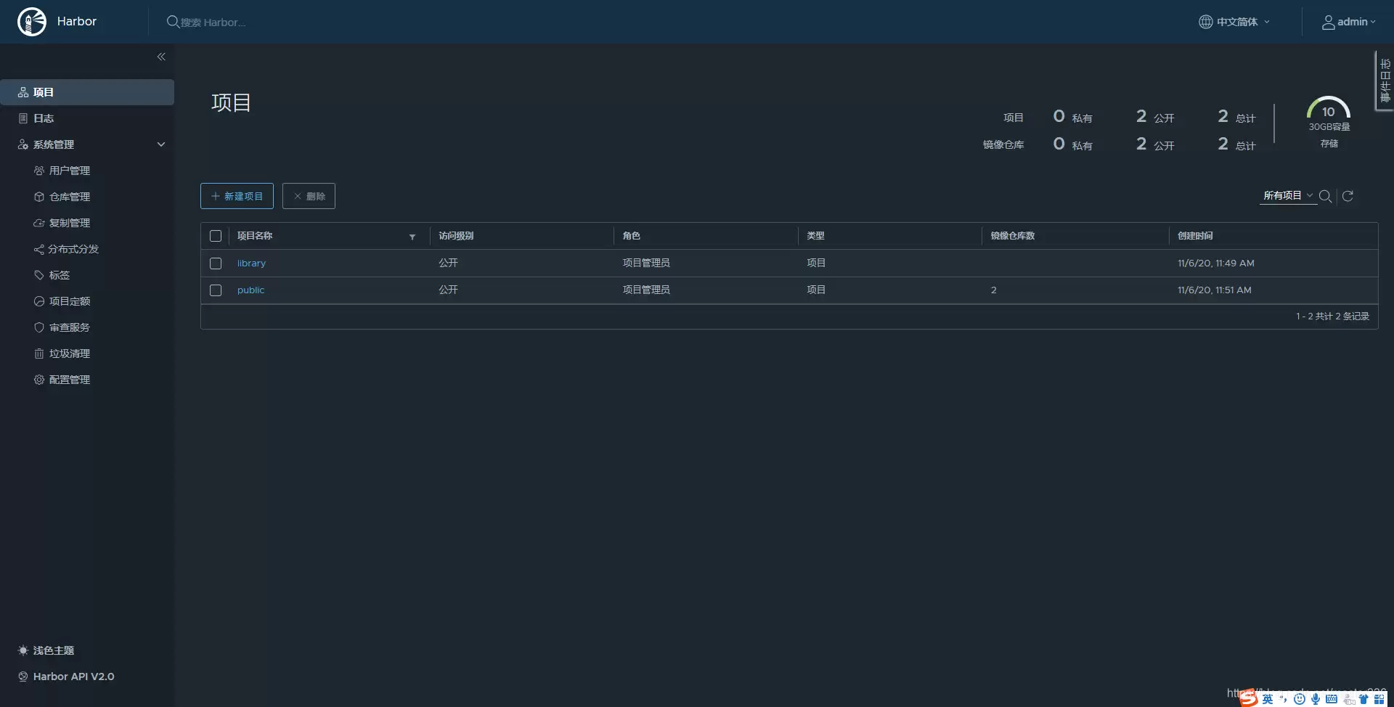Click the Sogou soft keyboard icon
This screenshot has height=707, width=1394.
1332,699
